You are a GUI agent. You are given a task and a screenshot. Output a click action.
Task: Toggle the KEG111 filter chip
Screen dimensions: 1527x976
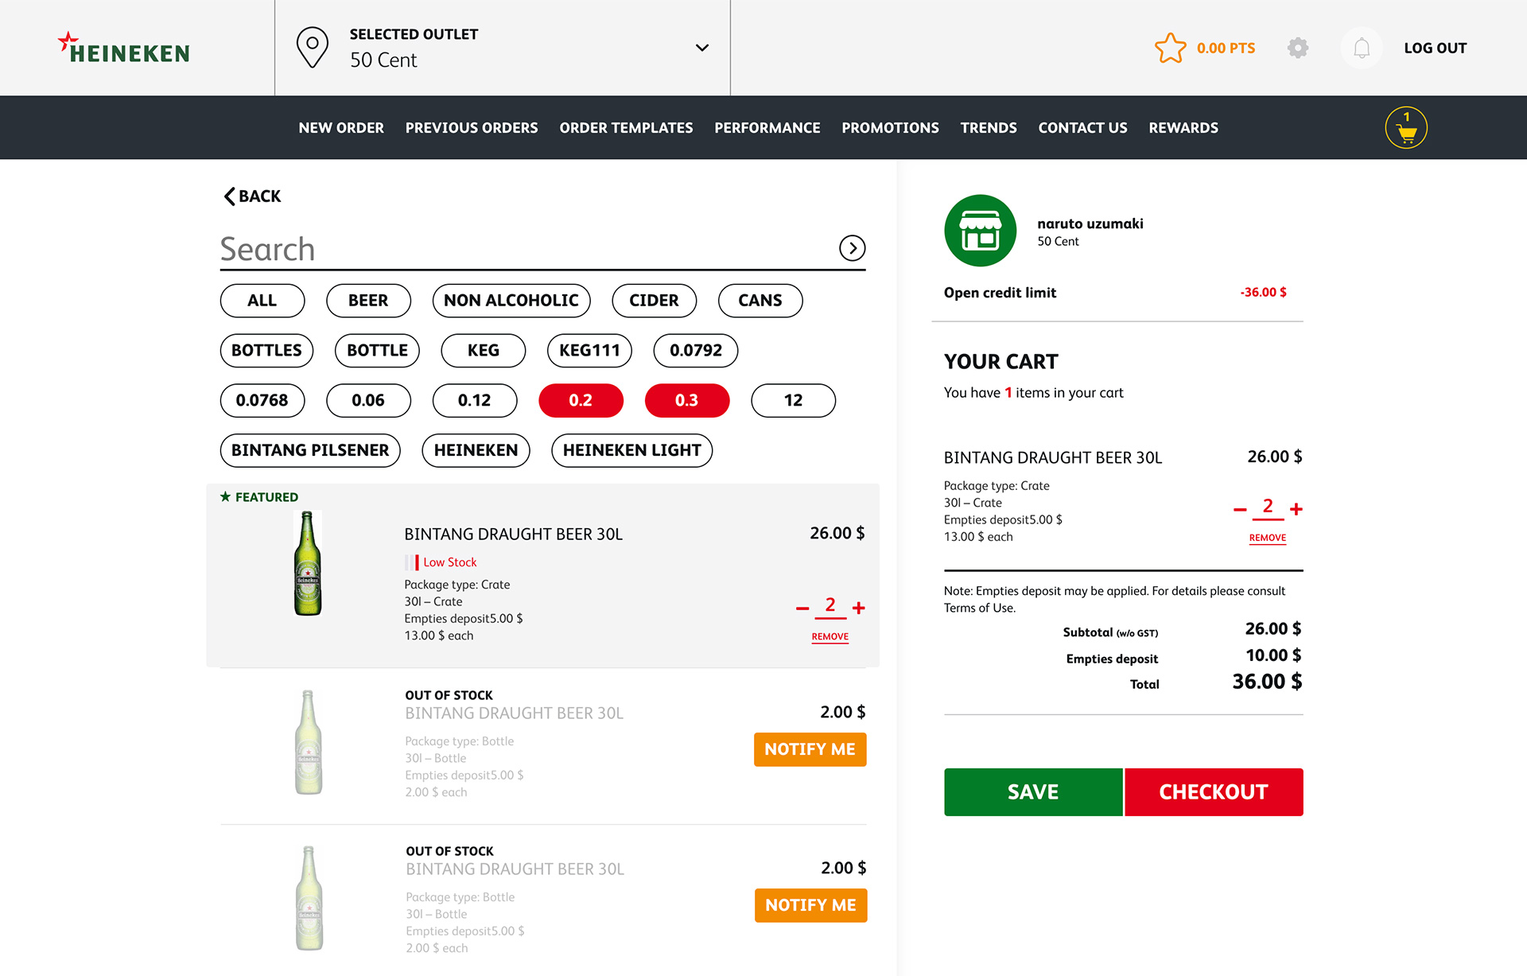pos(589,351)
